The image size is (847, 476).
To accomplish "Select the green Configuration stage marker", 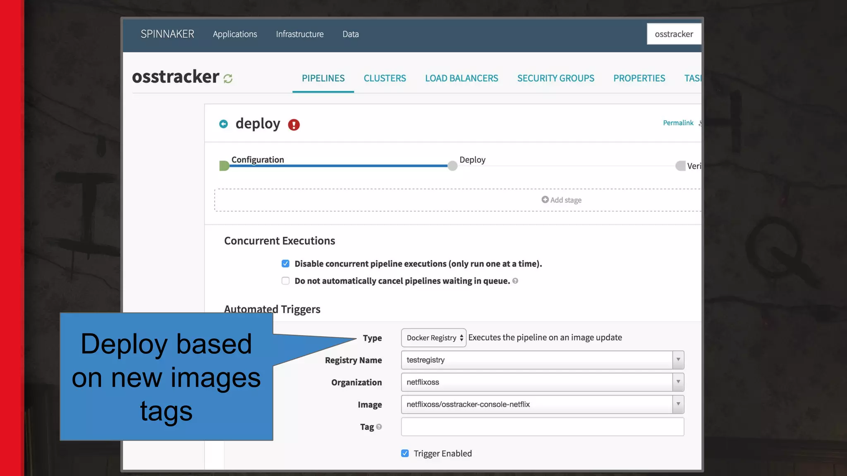I will pos(224,166).
